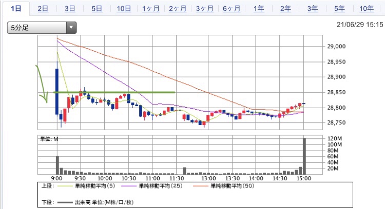Show the 1年 chart range
Screen dimensions: 385x209
pyautogui.click(x=259, y=9)
